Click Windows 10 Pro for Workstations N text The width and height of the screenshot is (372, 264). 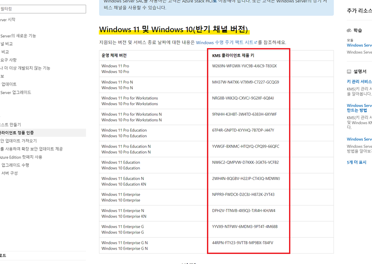[x=131, y=120]
